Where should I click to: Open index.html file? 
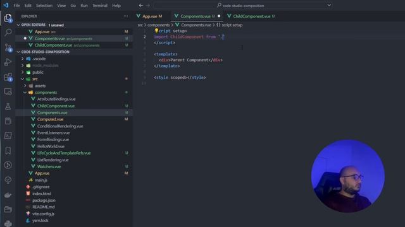(75, 194)
